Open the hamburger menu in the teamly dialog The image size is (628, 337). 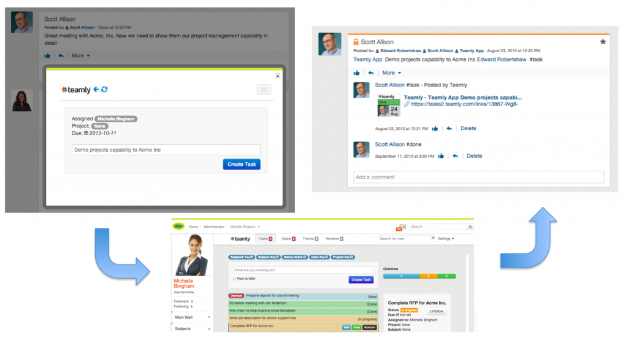click(264, 90)
